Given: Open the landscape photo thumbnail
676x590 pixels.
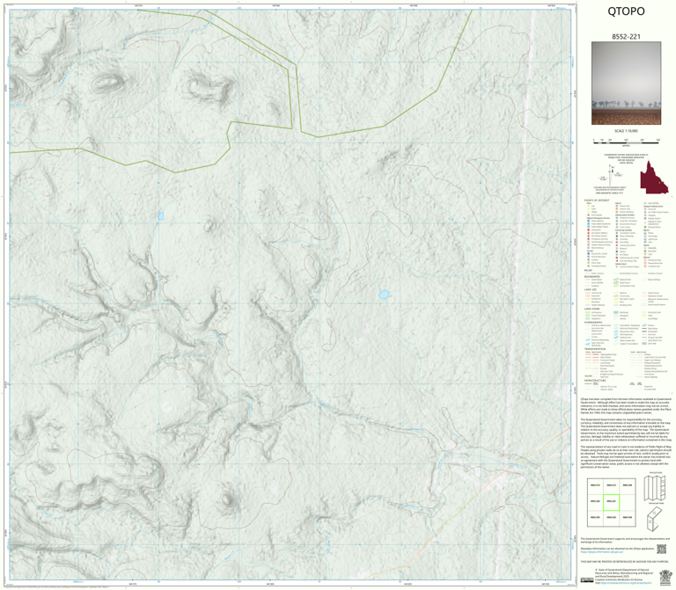Looking at the screenshot, I should click(x=626, y=84).
